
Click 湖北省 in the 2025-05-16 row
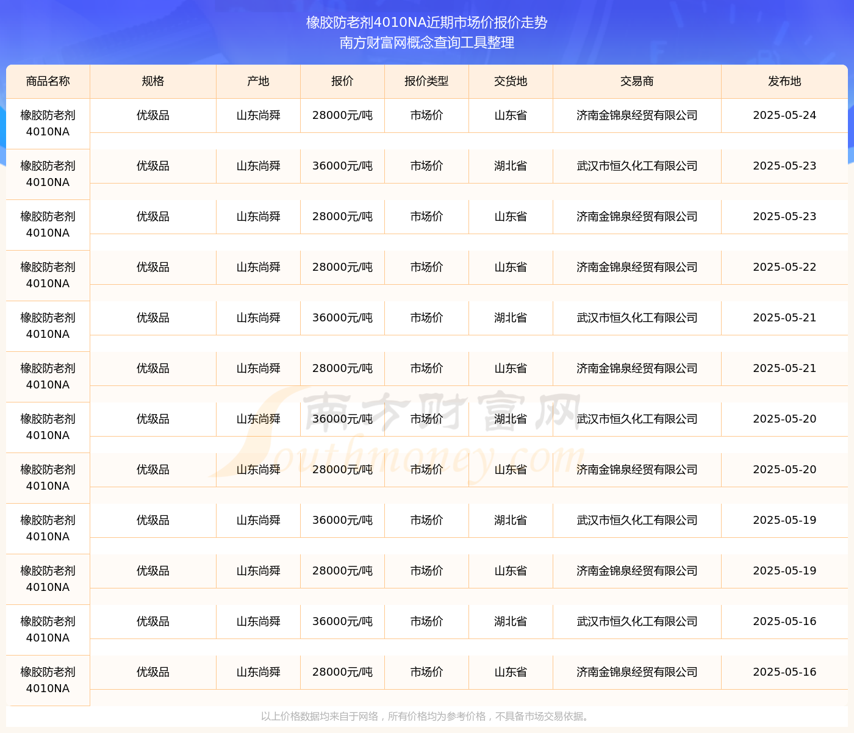(511, 621)
